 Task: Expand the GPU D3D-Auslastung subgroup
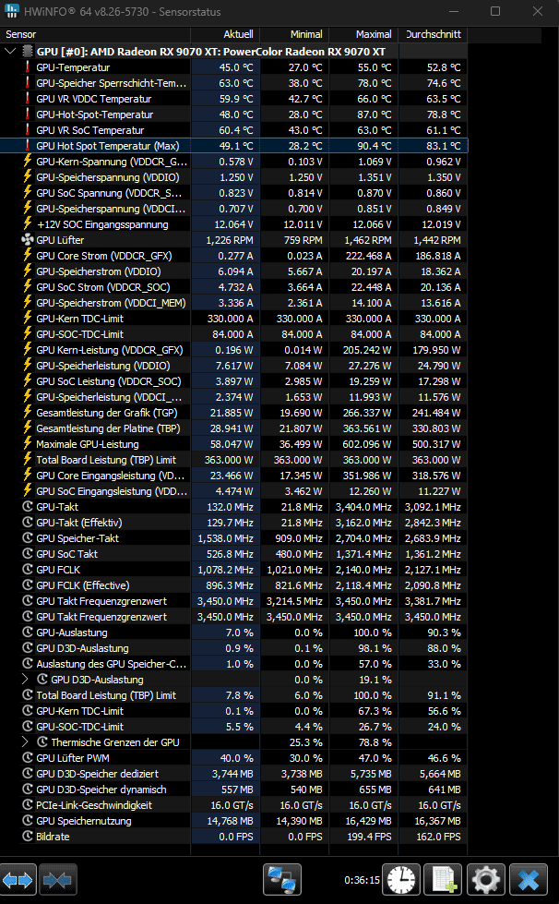(x=25, y=679)
